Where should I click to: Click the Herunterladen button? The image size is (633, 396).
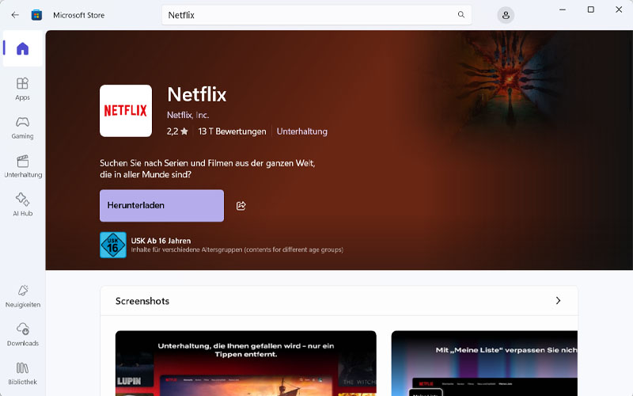(x=162, y=206)
